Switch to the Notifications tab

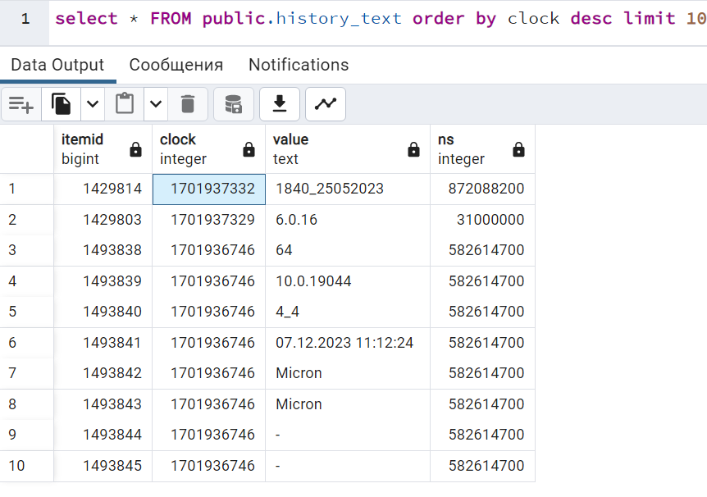click(x=299, y=65)
